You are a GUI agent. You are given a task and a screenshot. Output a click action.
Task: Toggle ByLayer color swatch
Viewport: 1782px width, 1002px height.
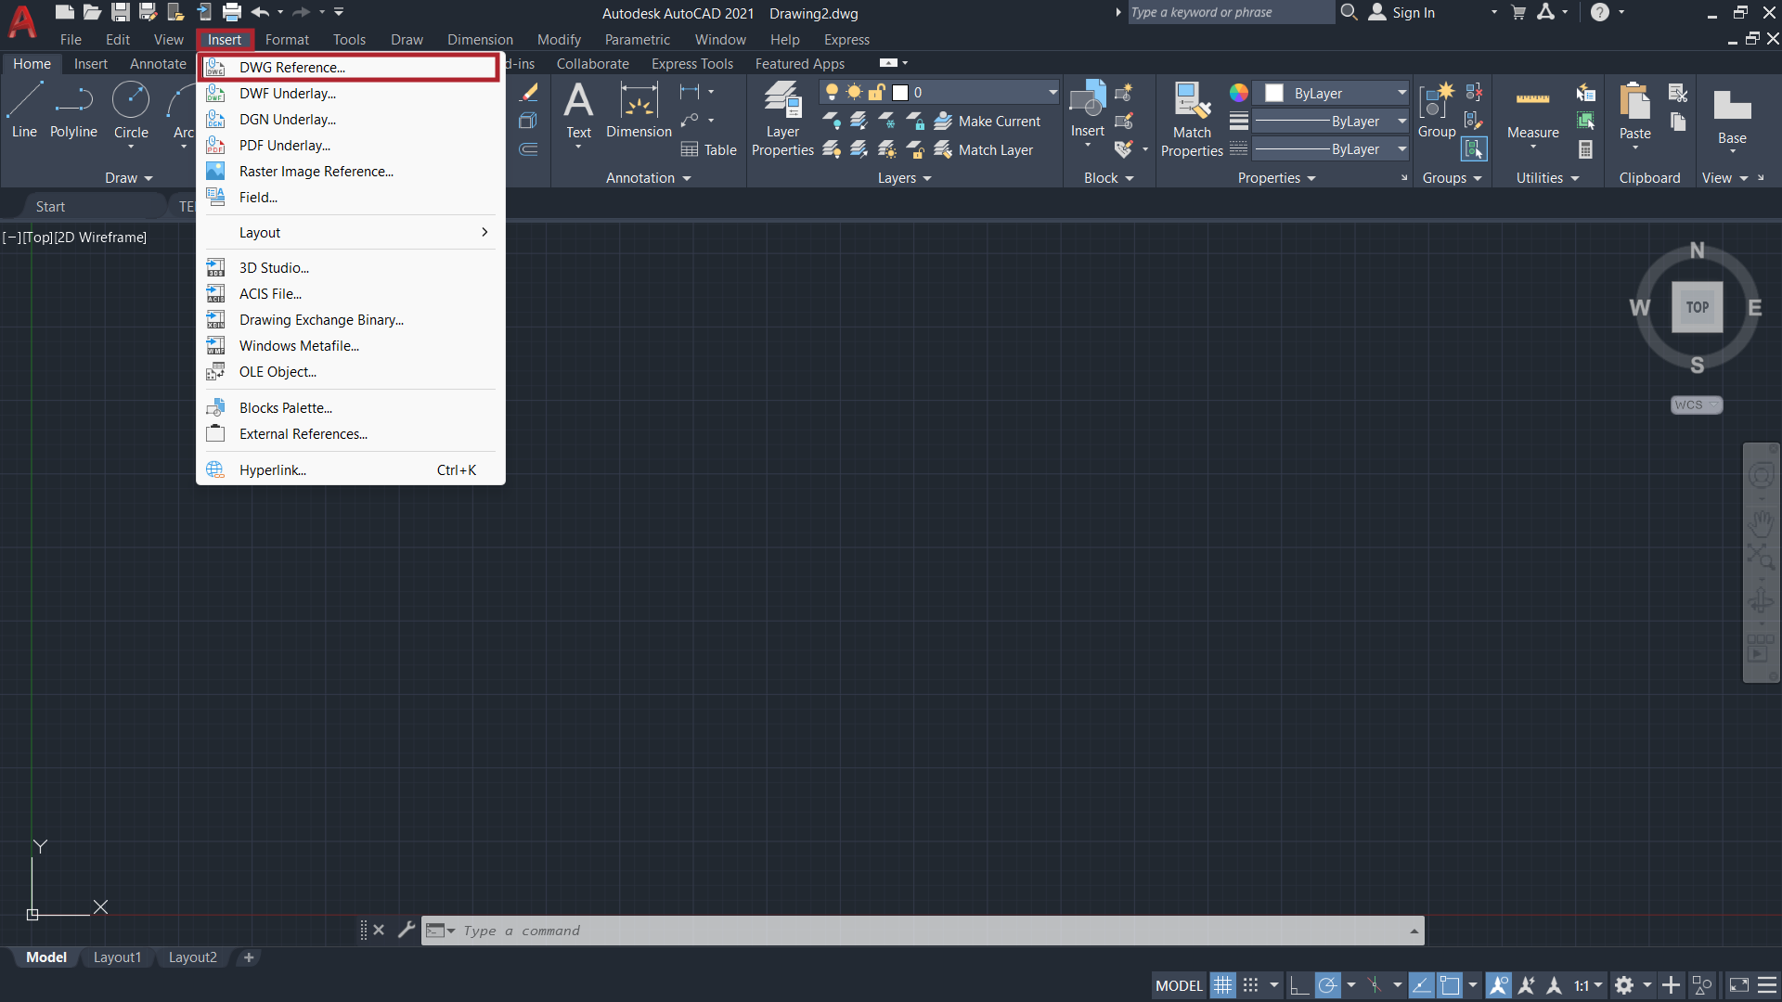(1274, 93)
